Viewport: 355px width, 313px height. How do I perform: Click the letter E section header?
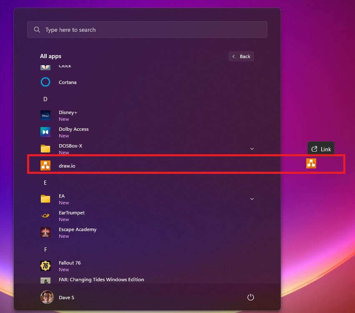pos(45,183)
